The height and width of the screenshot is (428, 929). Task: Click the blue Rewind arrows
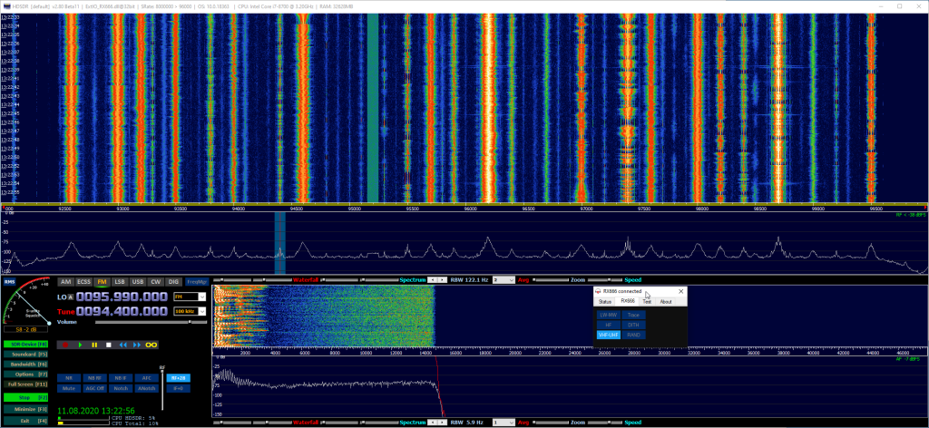[x=122, y=345]
